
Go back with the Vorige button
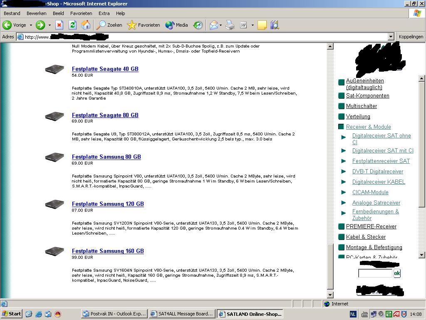click(x=15, y=25)
